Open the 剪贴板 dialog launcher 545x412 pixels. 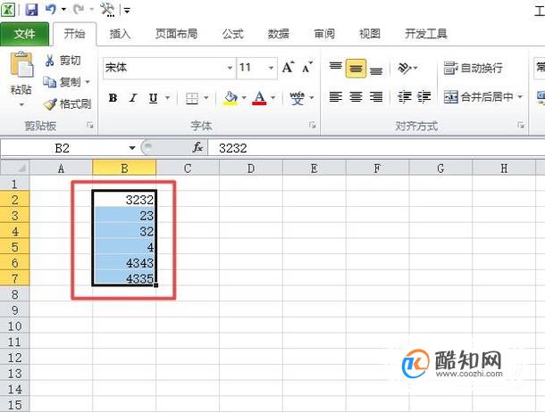click(x=90, y=125)
